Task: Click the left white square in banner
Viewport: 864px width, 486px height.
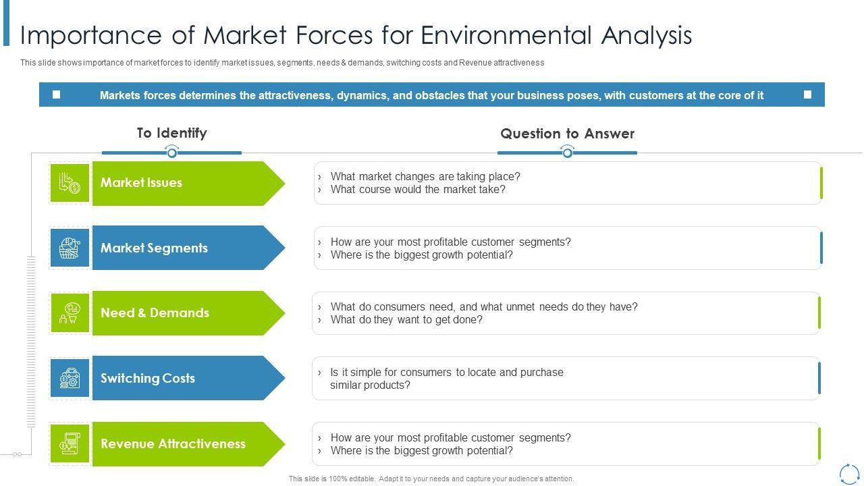Action: pos(57,94)
